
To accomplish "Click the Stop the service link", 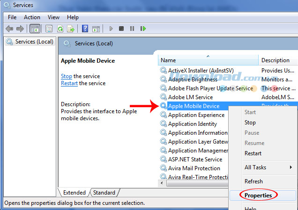I will click(x=66, y=76).
